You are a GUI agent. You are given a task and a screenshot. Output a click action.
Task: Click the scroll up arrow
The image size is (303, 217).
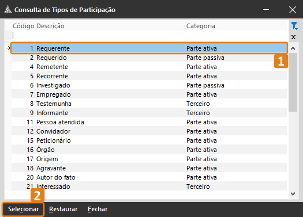[x=293, y=48]
